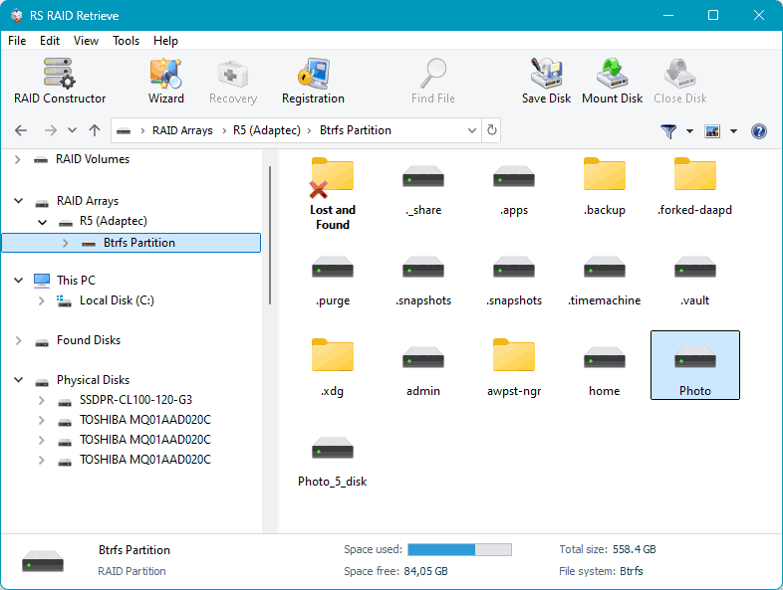This screenshot has height=590, width=783.
Task: Open the Registration dialog
Action: [x=313, y=81]
